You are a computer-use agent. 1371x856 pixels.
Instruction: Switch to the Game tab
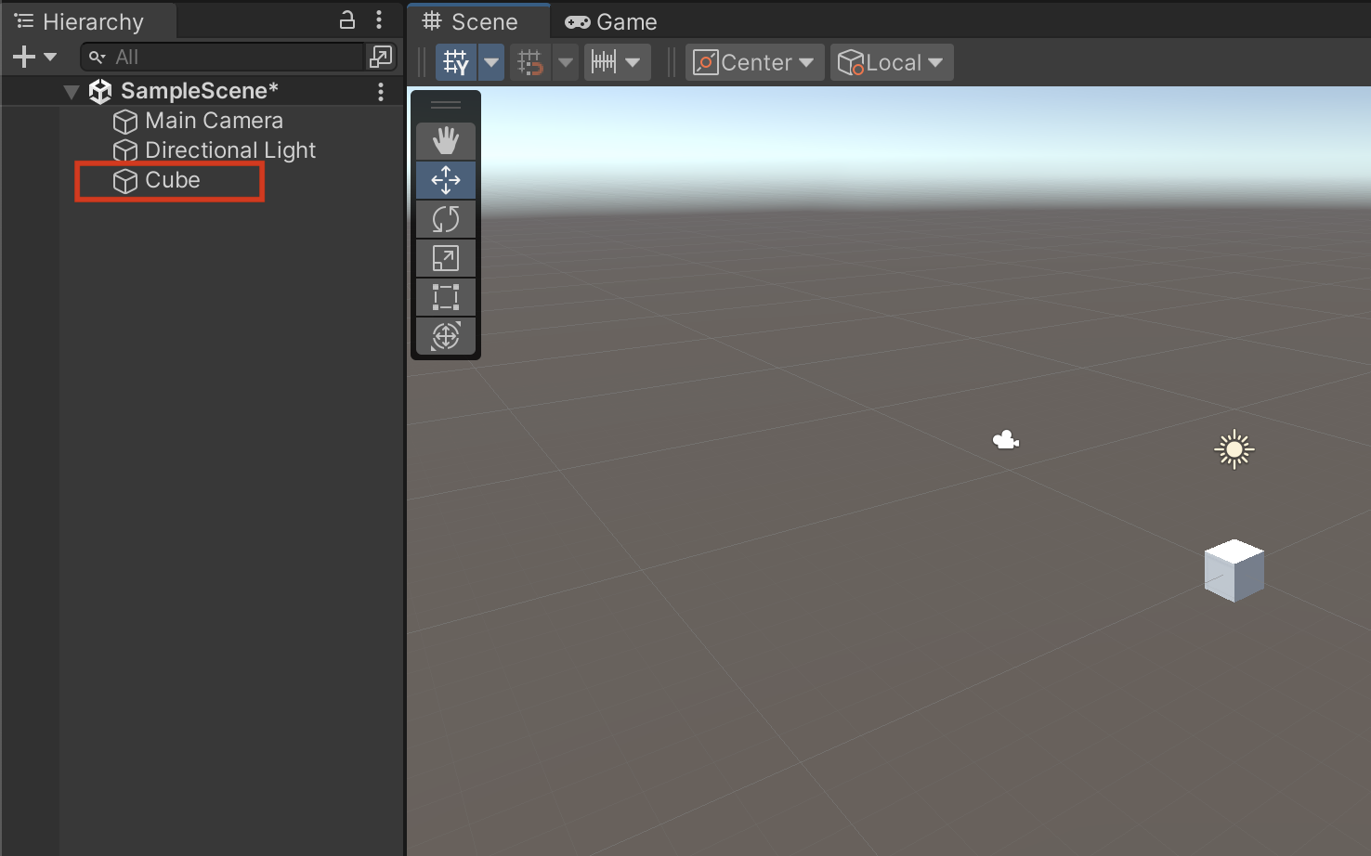[x=611, y=21]
